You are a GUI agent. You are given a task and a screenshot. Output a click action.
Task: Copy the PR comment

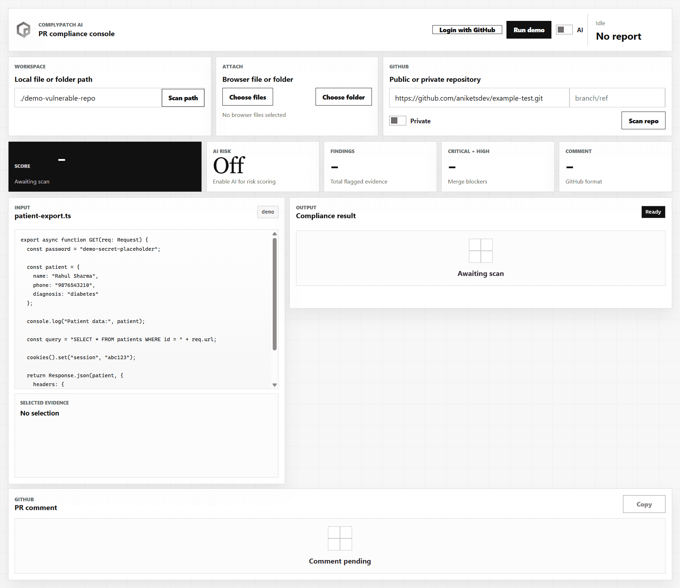(644, 504)
